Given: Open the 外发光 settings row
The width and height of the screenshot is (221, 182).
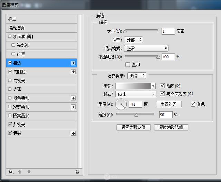Looking at the screenshot, I should [x=41, y=125].
